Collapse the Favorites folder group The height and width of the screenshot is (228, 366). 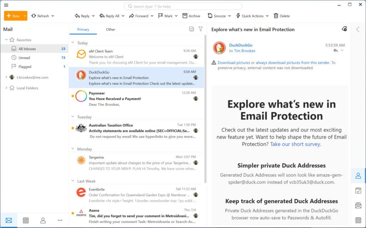coord(6,40)
